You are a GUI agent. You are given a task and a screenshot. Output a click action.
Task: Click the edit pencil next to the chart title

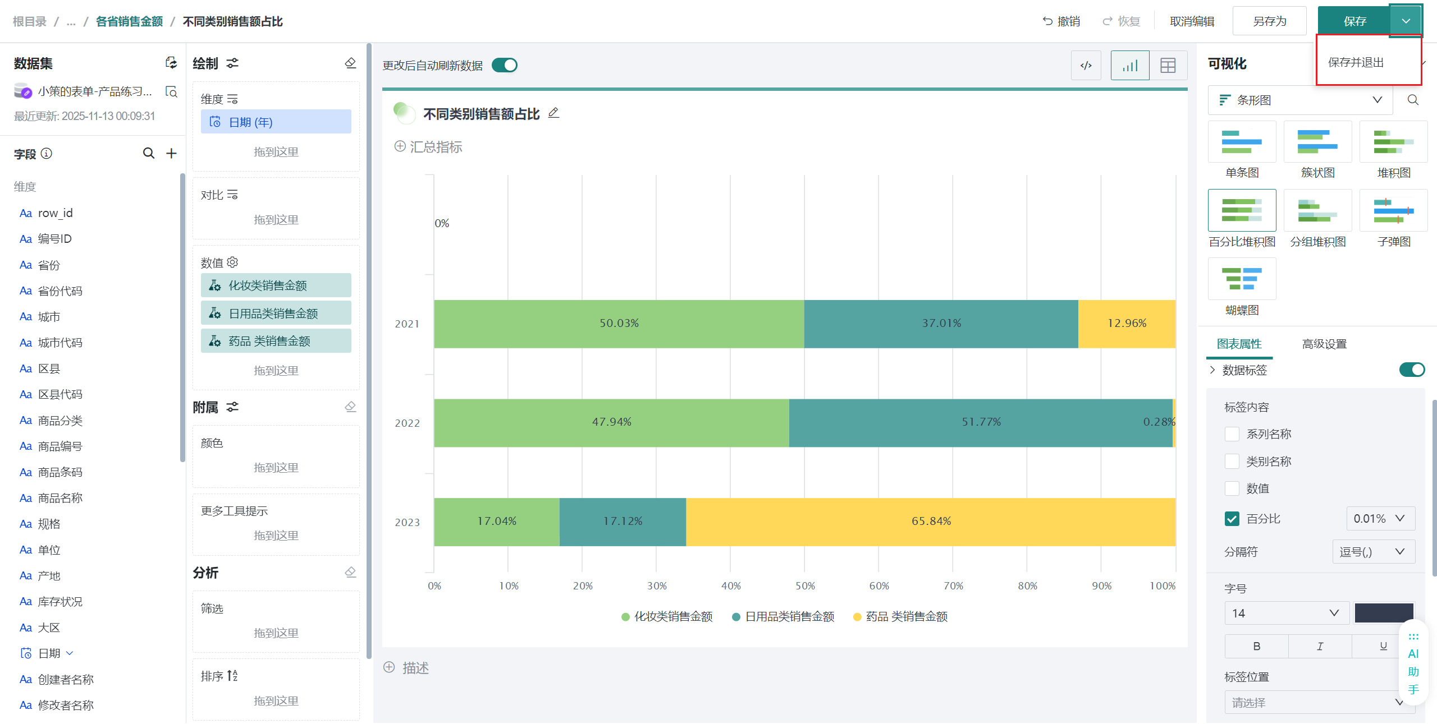(x=553, y=113)
